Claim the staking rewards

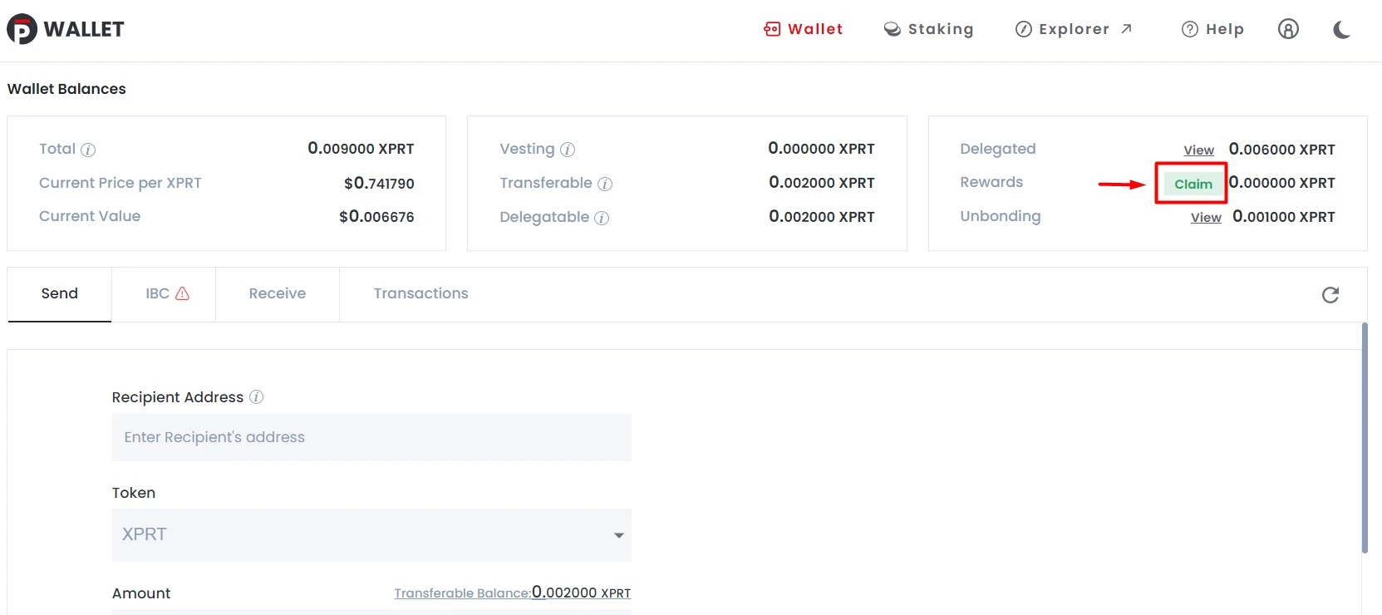[1193, 184]
